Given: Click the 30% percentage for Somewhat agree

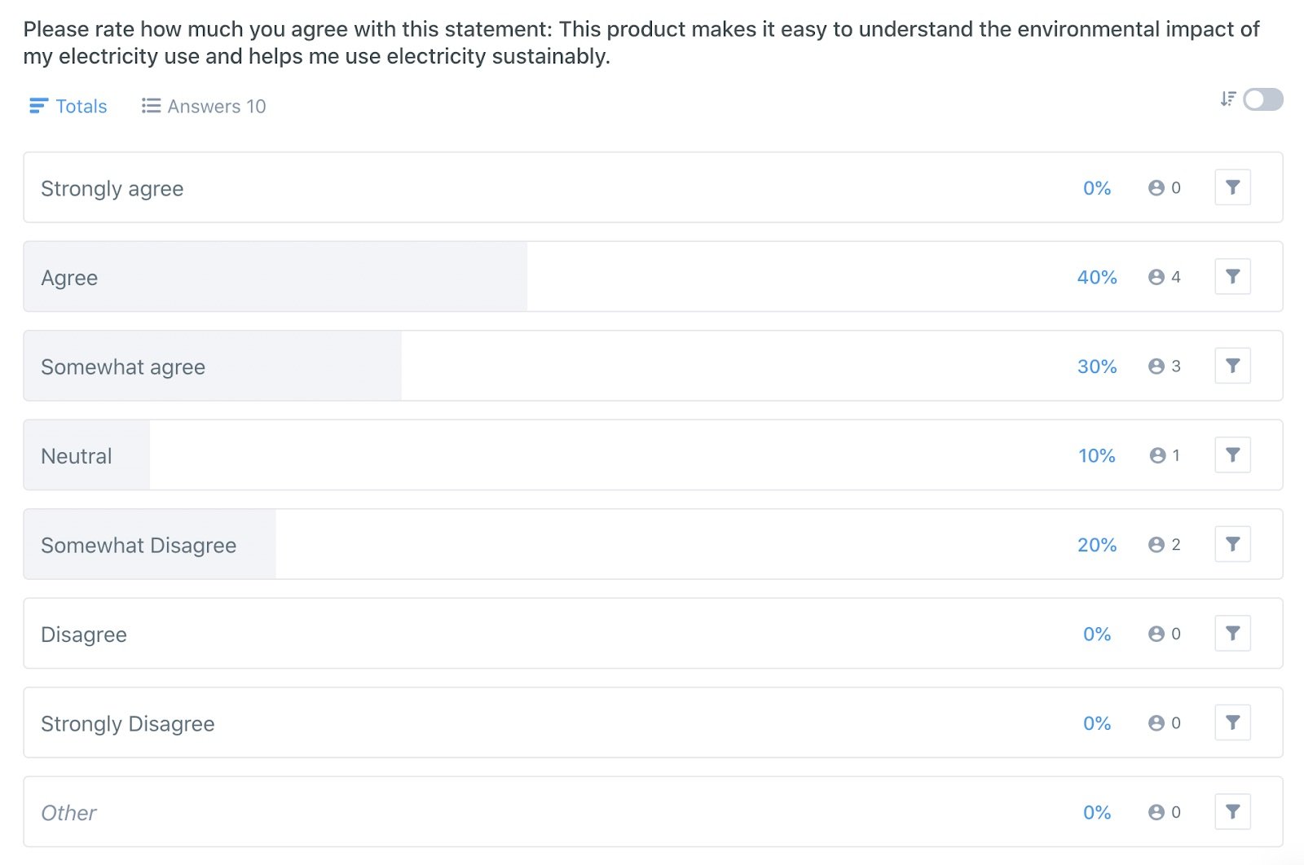Looking at the screenshot, I should point(1097,367).
